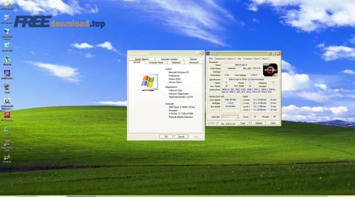
Task: Click the Close button in CPU-Z footer
Action: [273, 123]
